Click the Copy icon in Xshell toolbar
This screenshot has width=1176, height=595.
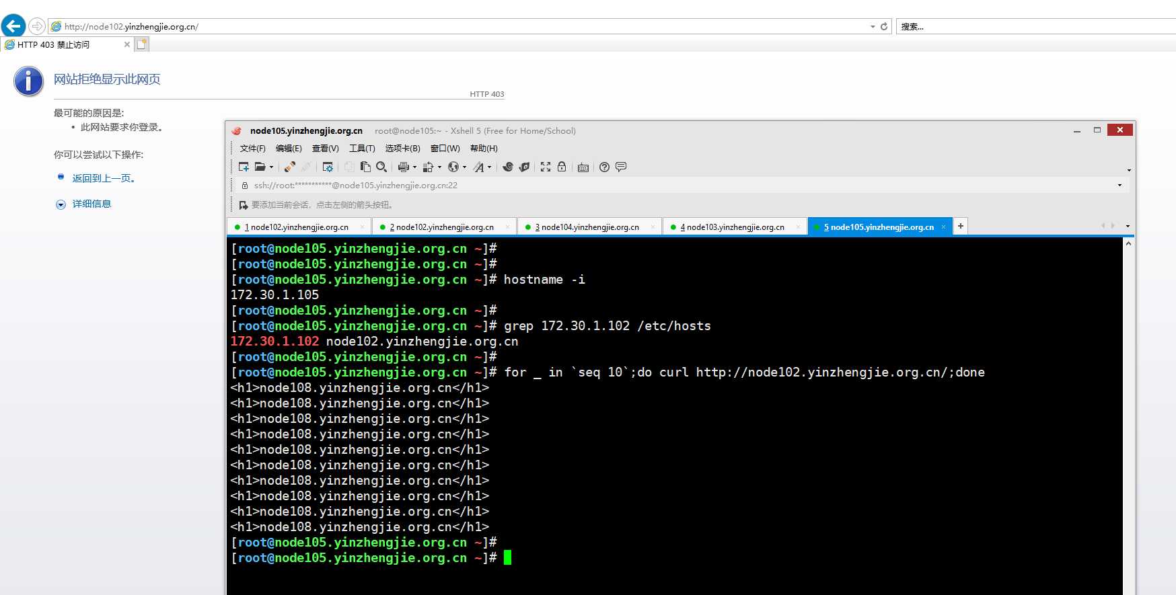click(349, 167)
